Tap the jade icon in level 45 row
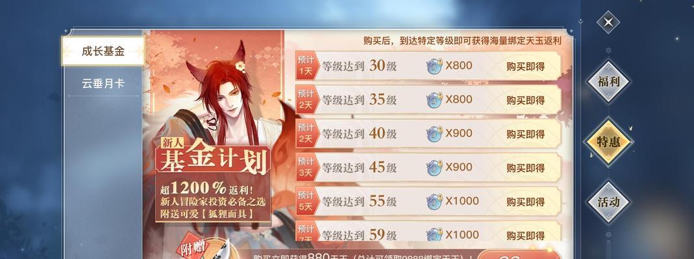Screen dimensions: 694x259 pyautogui.click(x=434, y=168)
